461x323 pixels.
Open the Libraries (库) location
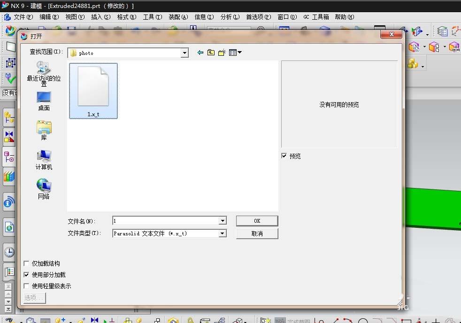pos(44,130)
